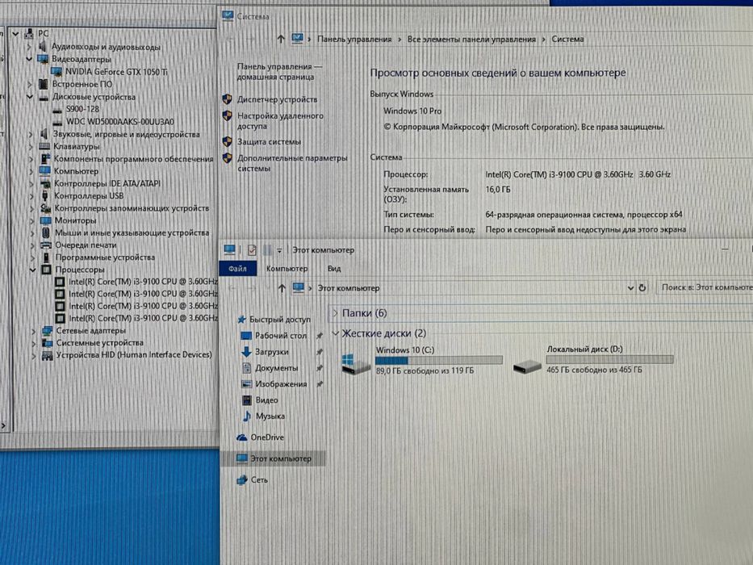Open Музыка in navigation pane
Viewport: 753px width, 565px height.
(270, 416)
